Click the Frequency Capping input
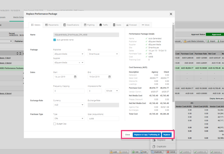This screenshot has height=154, width=224. [x=69, y=91]
